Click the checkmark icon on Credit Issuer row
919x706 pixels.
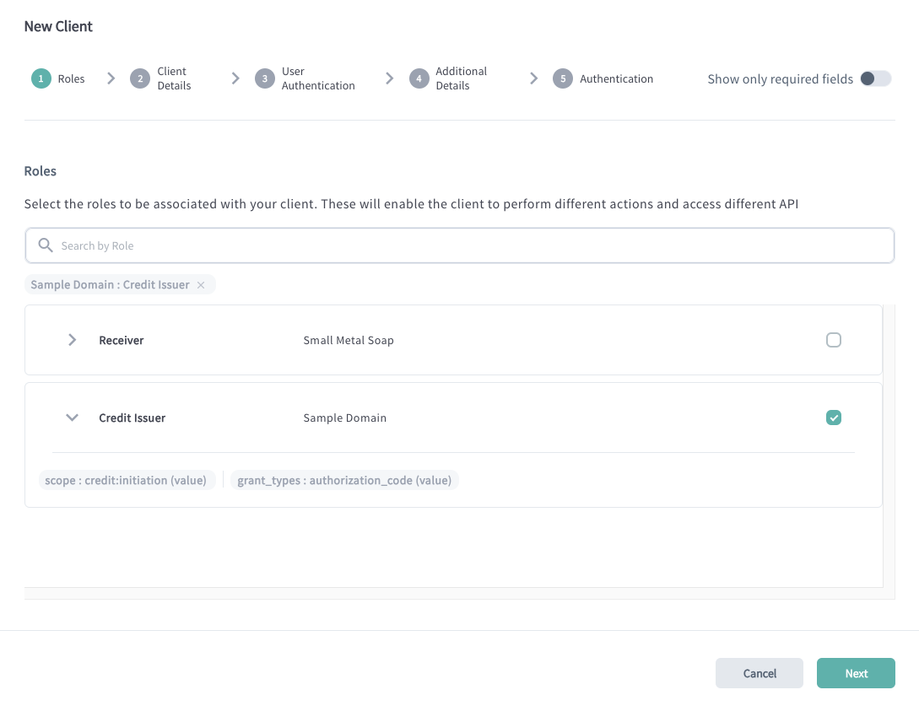pyautogui.click(x=834, y=418)
